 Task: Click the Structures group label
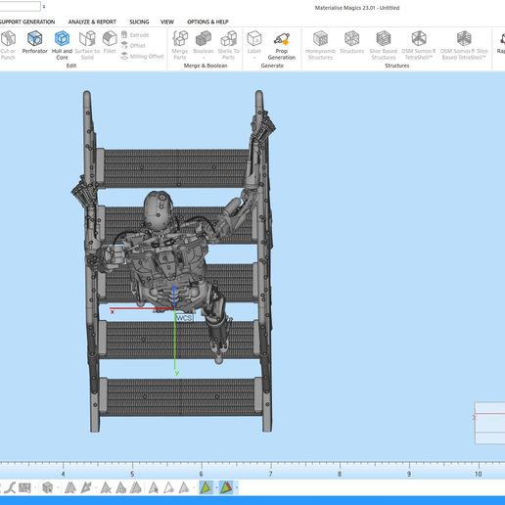click(x=396, y=66)
